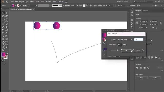Click the Recolor quick action button

(x=155, y=78)
